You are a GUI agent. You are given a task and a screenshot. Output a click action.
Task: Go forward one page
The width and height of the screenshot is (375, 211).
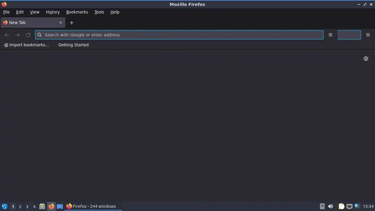(x=18, y=35)
